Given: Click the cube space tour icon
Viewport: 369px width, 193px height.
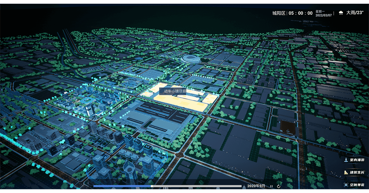Looking at the screenshot, I should coord(346,185).
